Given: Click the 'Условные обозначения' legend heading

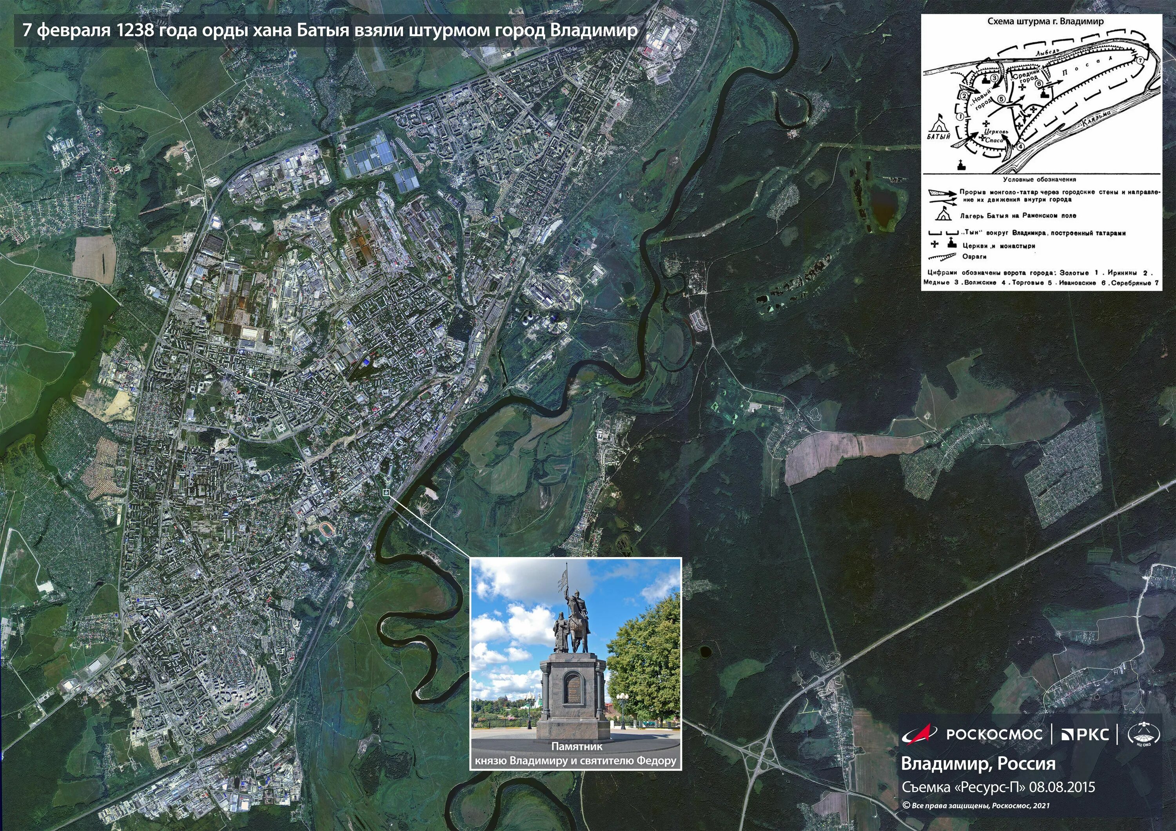Looking at the screenshot, I should point(1040,180).
